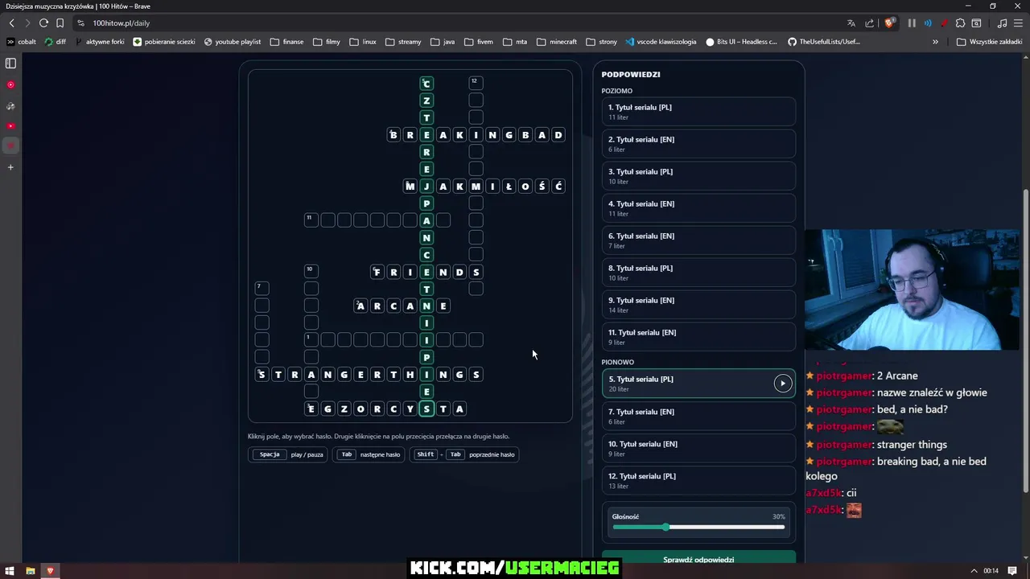
Task: Expand finanse bookmarks folder
Action: coord(286,42)
